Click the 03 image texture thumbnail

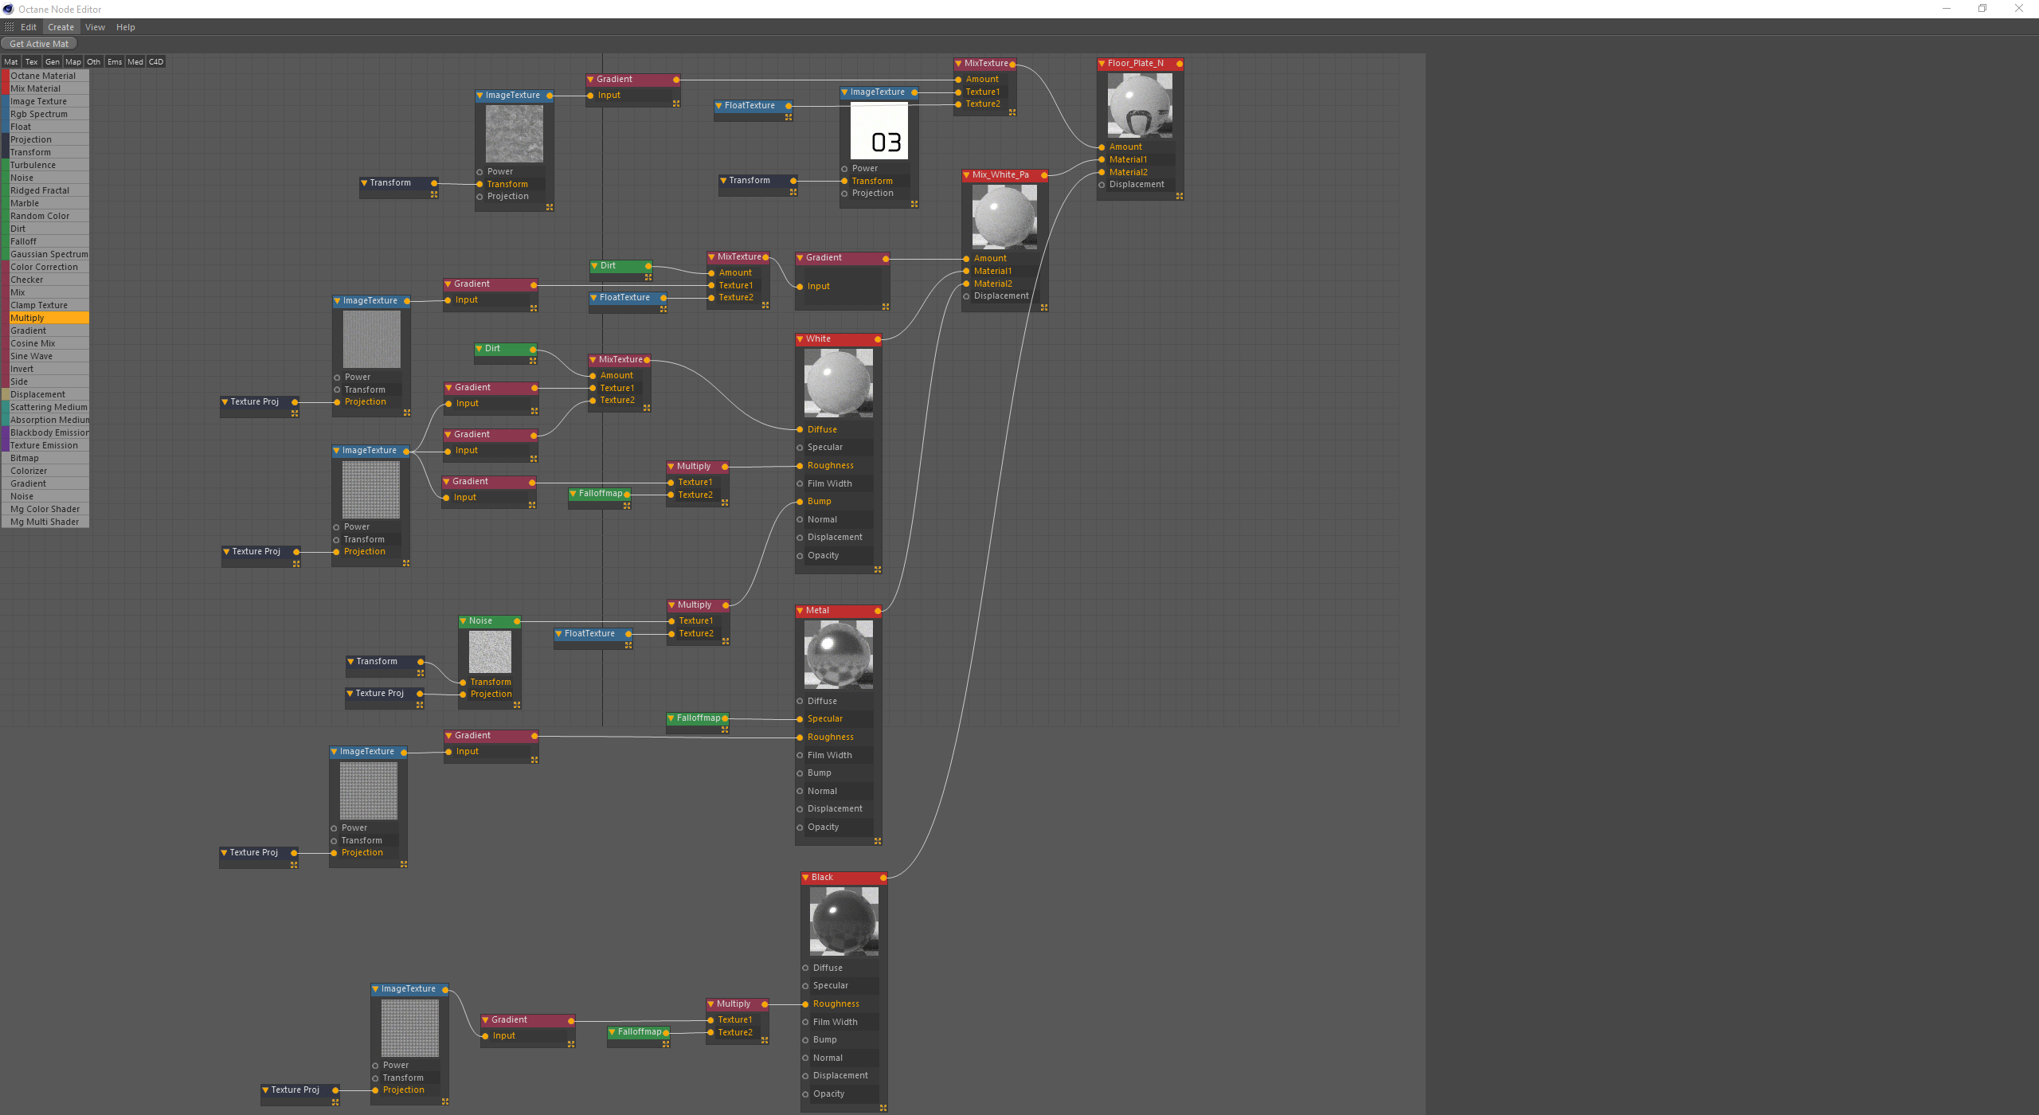[x=879, y=131]
